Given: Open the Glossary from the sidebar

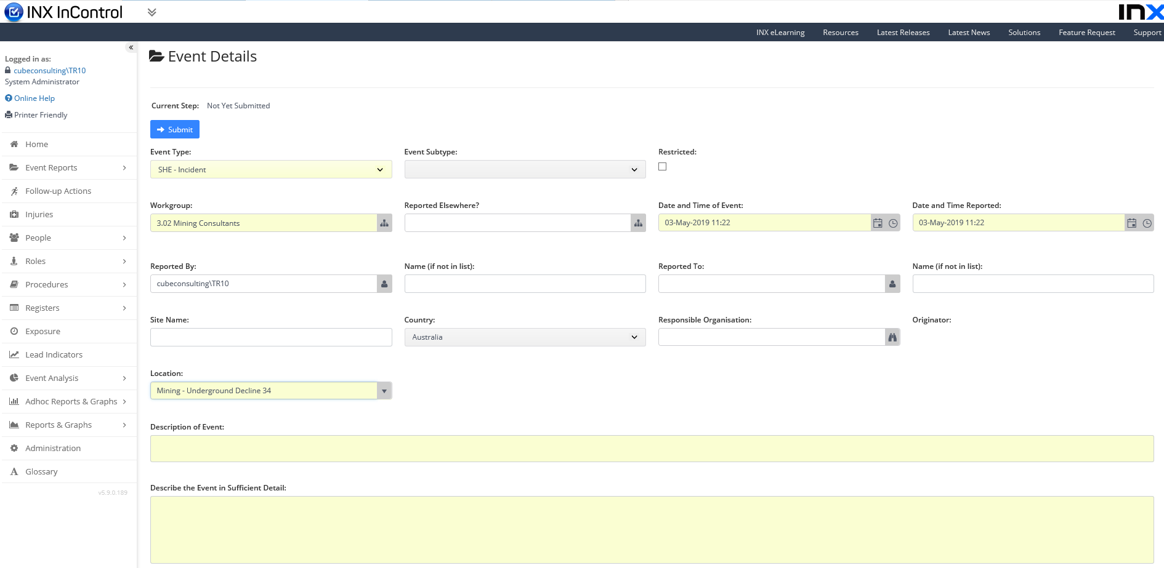Looking at the screenshot, I should [x=41, y=471].
